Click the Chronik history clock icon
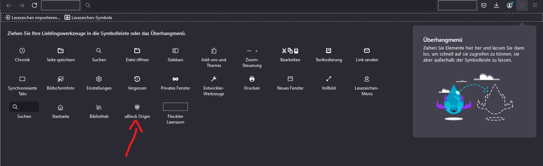Viewport: 543px width, 166px height. [22, 51]
